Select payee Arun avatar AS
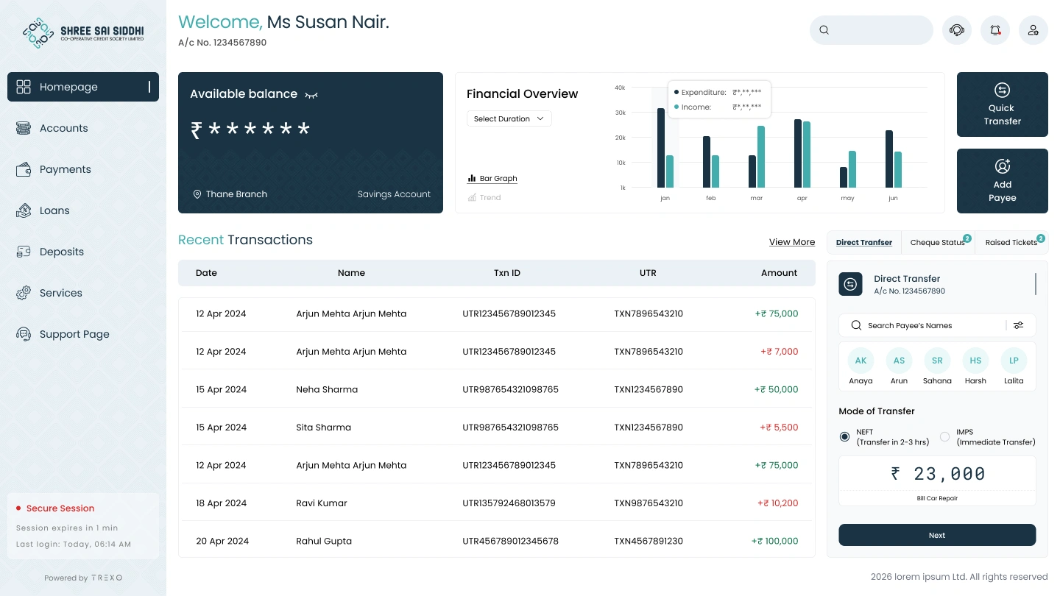 coord(899,361)
